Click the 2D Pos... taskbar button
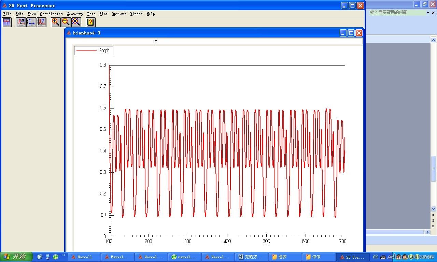Viewport: 437px width, 262px height. click(353, 257)
